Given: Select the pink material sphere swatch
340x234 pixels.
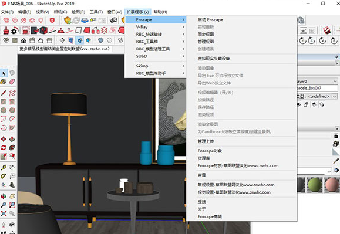Looking at the screenshot, I should click(332, 185).
